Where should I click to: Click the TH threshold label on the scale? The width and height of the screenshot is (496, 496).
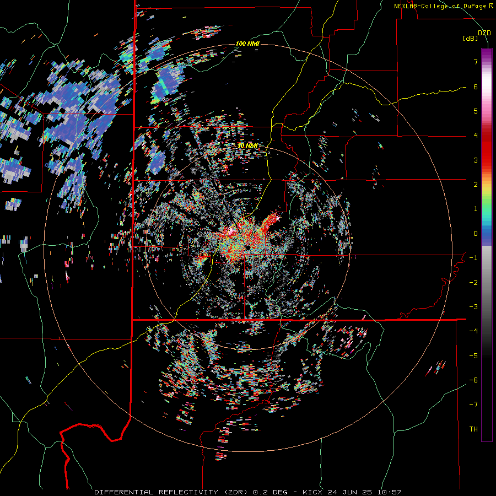[473, 429]
